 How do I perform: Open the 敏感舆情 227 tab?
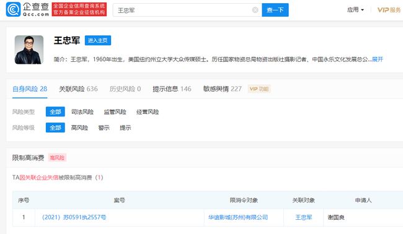[223, 89]
